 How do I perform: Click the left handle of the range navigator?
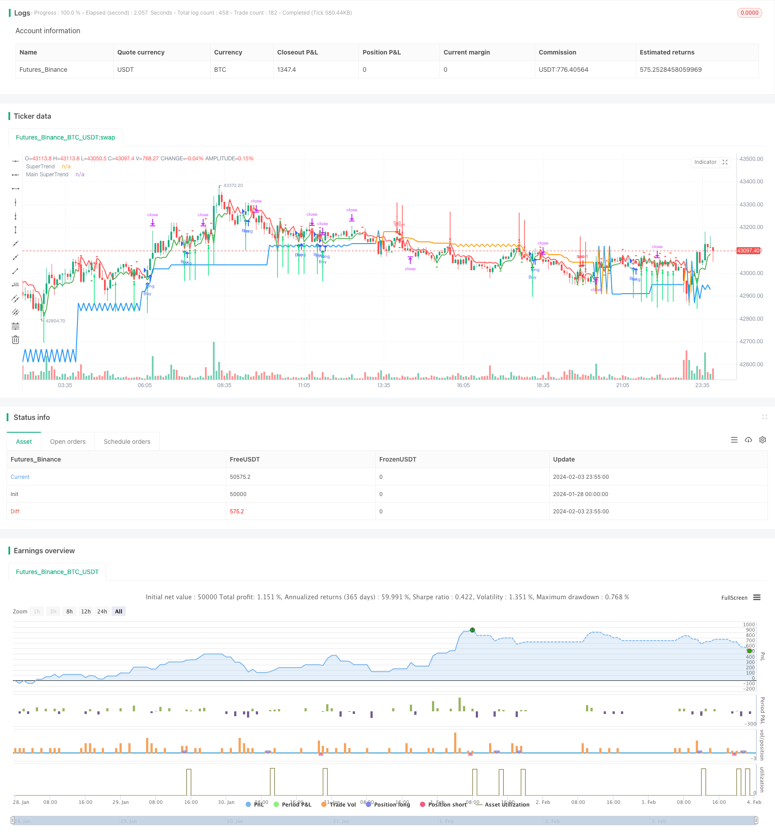pyautogui.click(x=13, y=820)
